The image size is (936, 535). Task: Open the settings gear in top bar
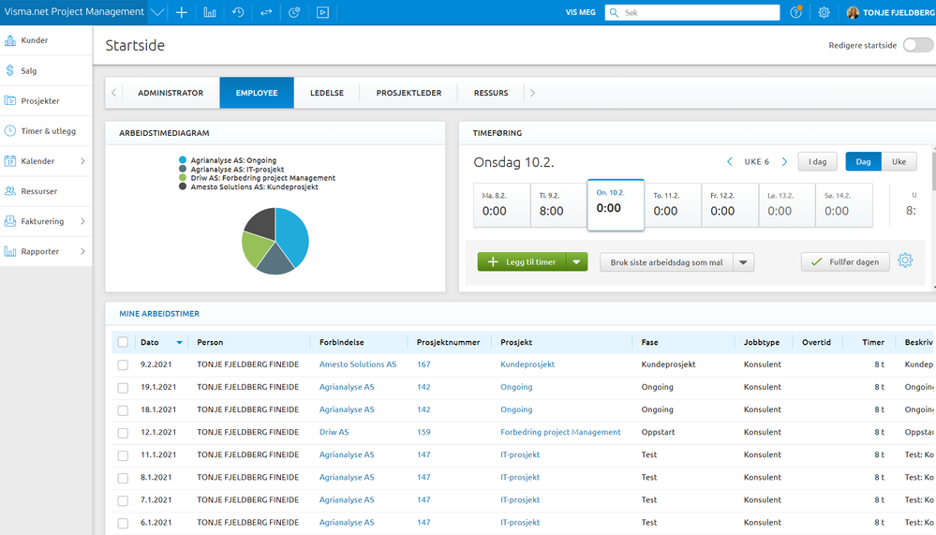[824, 12]
